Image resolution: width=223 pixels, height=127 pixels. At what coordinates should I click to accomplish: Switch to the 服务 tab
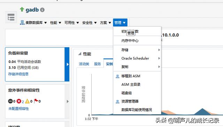(97, 64)
